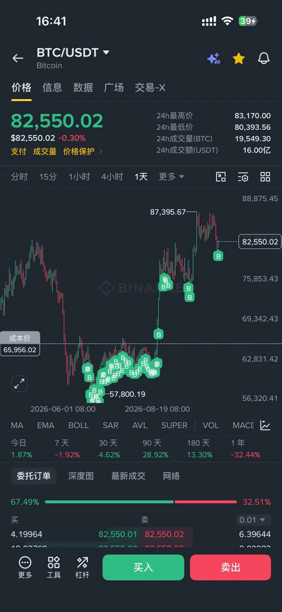Tap the green 买入 button
This screenshot has width=282, height=612.
(144, 568)
